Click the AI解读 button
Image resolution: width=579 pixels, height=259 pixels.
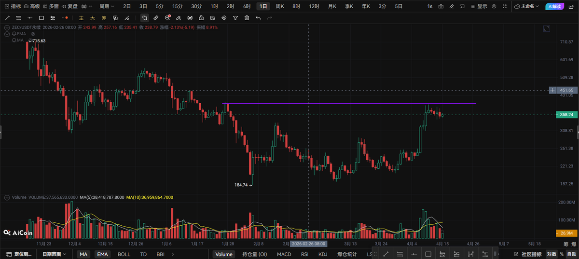click(x=556, y=6)
